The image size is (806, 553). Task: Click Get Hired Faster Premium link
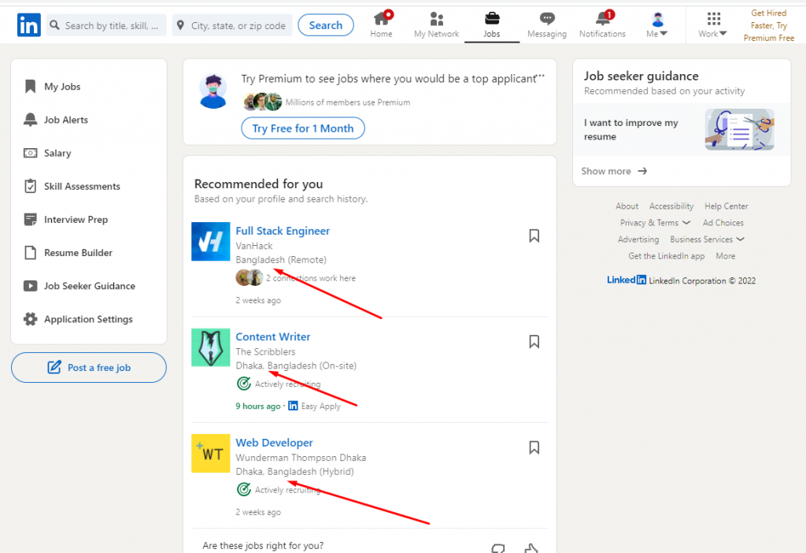(768, 25)
